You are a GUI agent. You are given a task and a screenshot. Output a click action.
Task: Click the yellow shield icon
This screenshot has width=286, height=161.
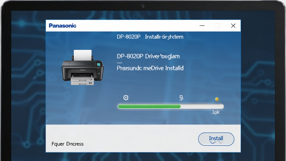(x=217, y=99)
